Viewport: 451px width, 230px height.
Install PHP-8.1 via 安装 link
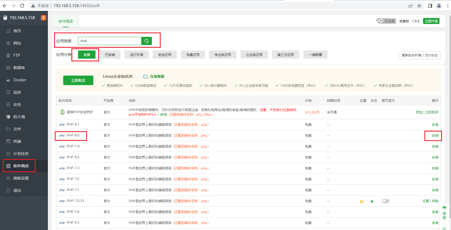(435, 125)
